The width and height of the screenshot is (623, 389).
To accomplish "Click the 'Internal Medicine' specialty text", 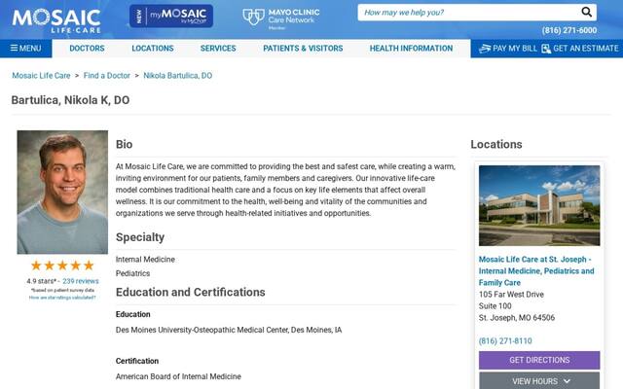I will (x=145, y=260).
